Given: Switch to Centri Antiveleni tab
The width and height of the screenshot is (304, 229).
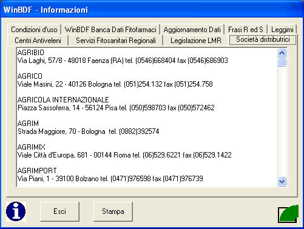Looking at the screenshot, I should pos(38,41).
